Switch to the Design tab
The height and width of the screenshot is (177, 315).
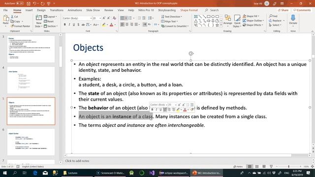(x=41, y=10)
